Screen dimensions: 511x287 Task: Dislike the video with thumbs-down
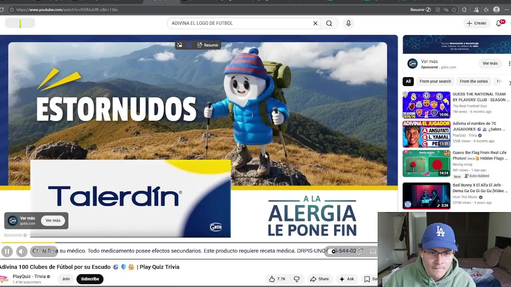(297, 279)
